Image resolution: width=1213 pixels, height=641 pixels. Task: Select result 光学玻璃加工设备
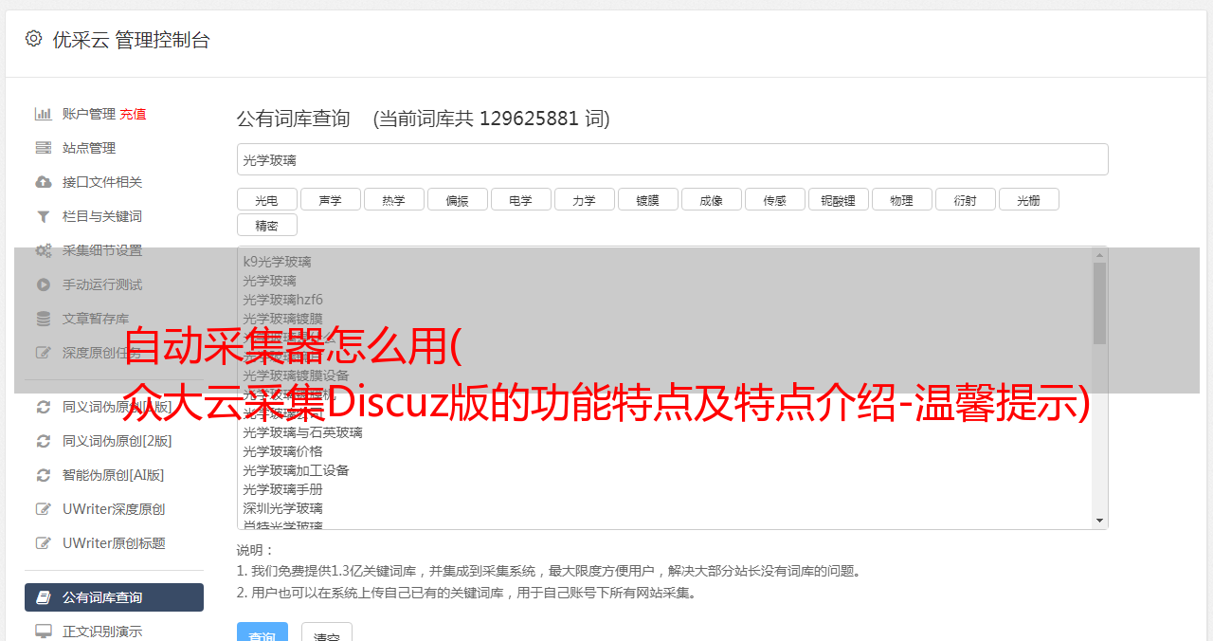(296, 470)
